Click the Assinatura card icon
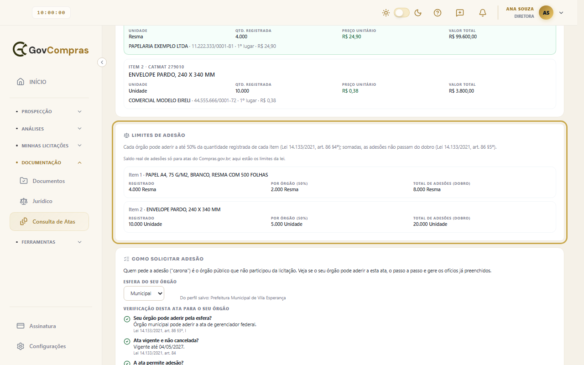The image size is (584, 365). point(21,326)
